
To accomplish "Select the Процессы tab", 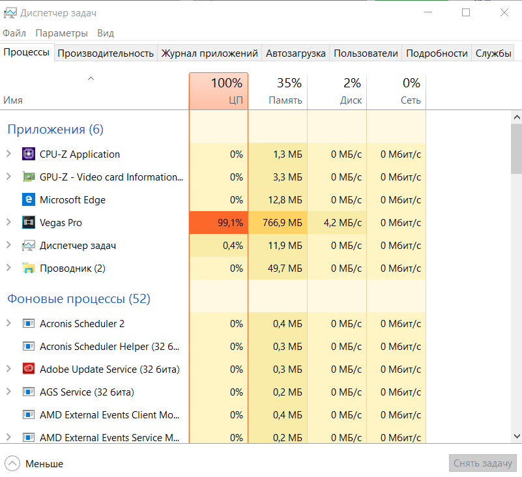I will click(27, 52).
